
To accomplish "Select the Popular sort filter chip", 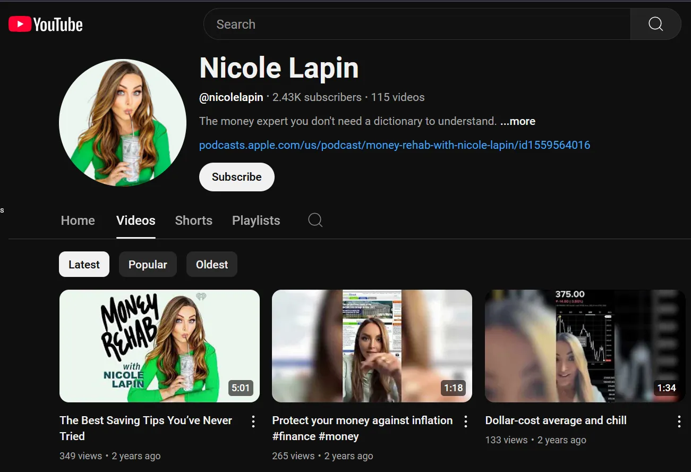I will [x=148, y=264].
